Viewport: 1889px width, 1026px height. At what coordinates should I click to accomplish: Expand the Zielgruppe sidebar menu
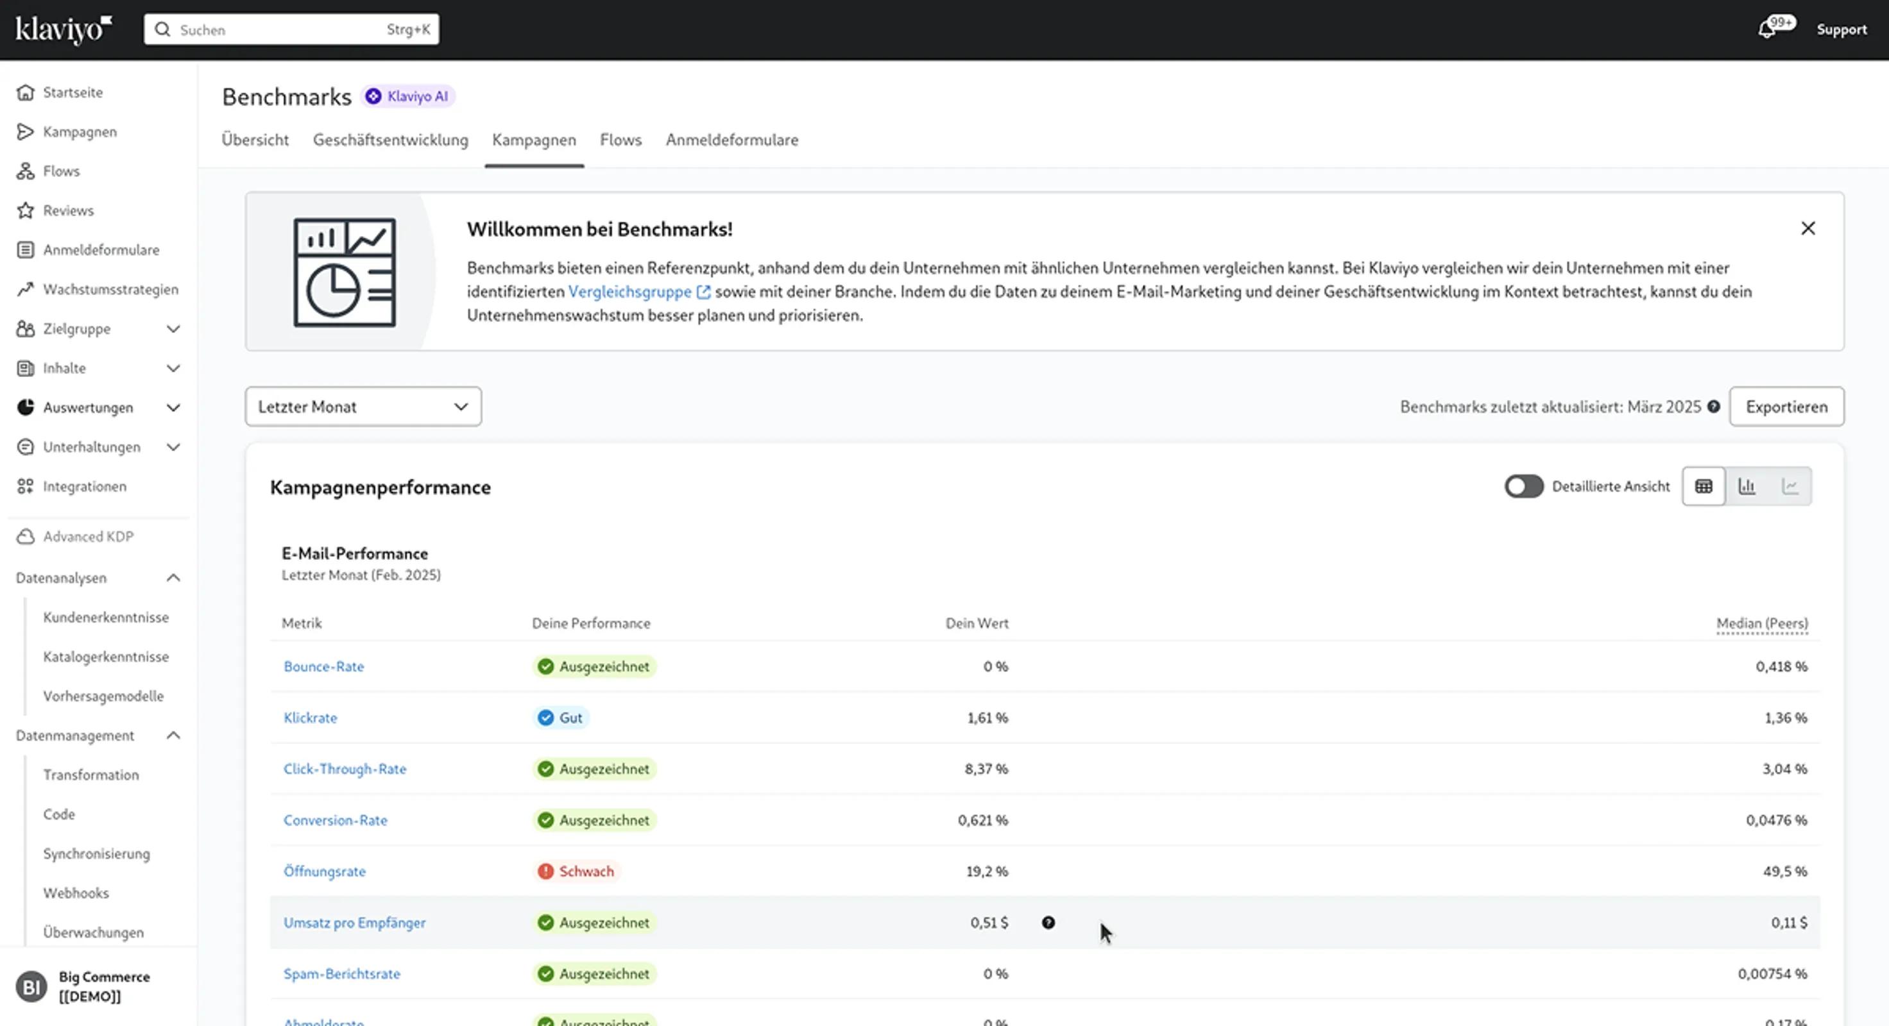pyautogui.click(x=173, y=329)
